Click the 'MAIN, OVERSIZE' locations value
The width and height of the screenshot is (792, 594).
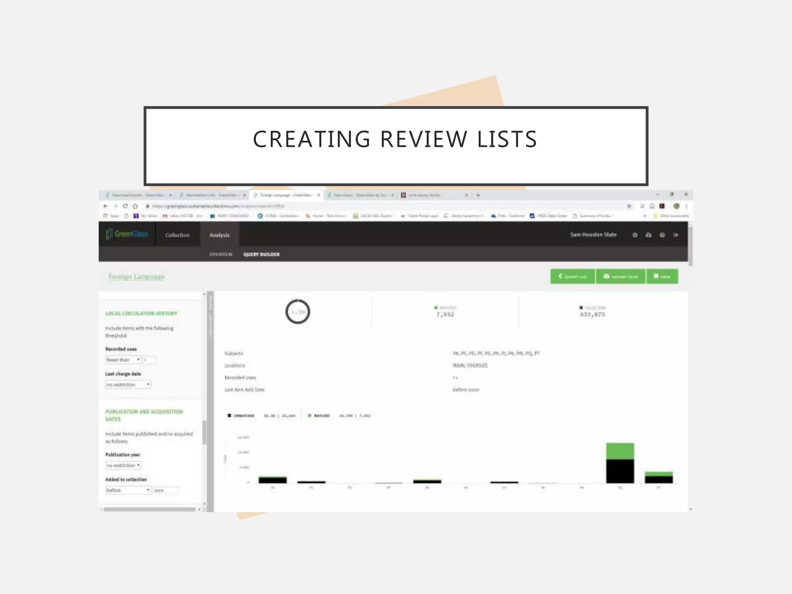pyautogui.click(x=470, y=365)
